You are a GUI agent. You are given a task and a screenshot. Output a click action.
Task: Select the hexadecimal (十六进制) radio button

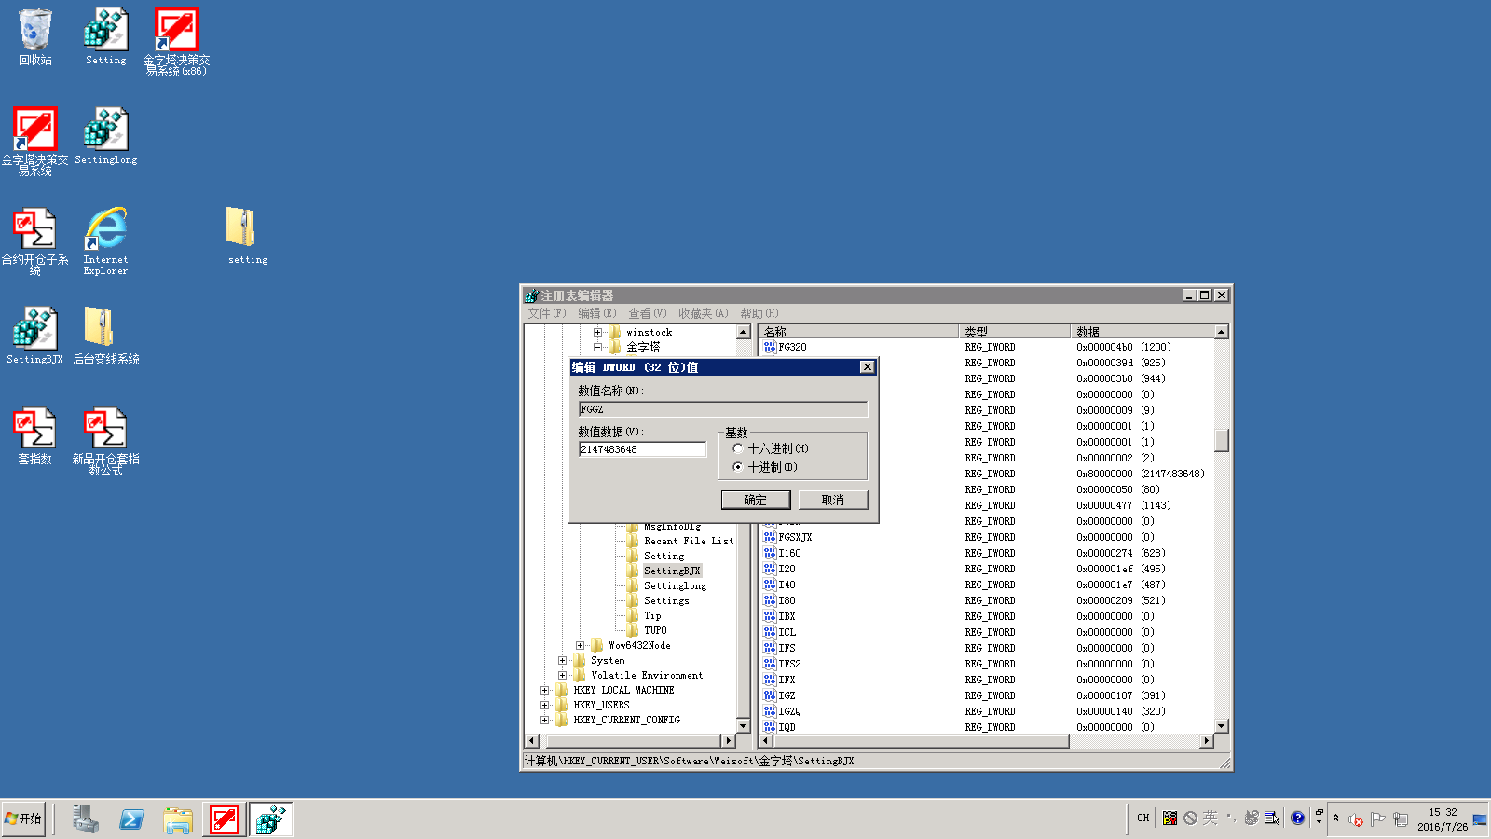pyautogui.click(x=738, y=448)
